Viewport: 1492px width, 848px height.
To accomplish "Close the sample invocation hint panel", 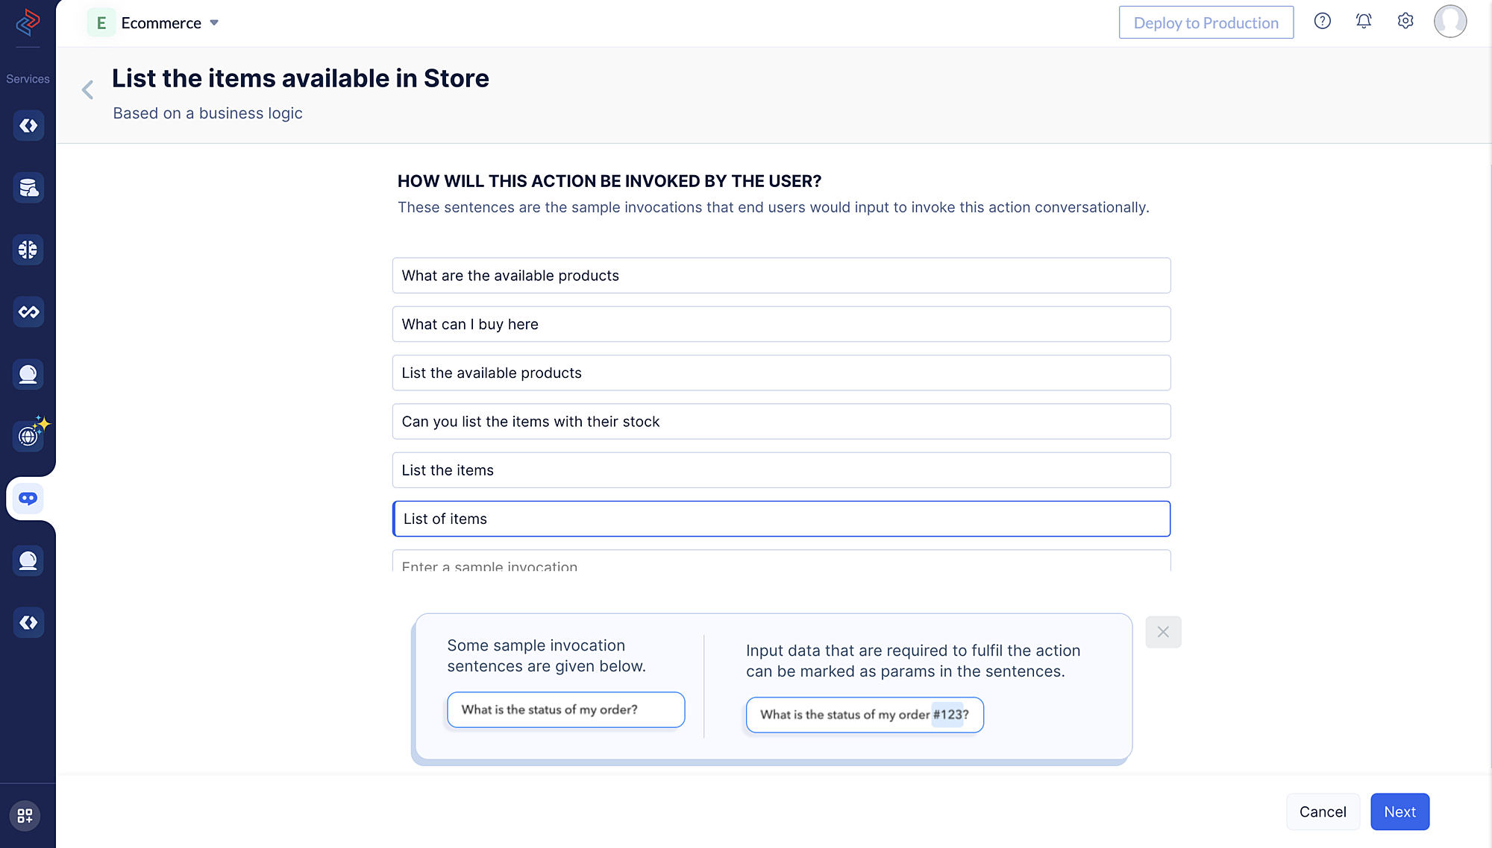I will point(1163,632).
